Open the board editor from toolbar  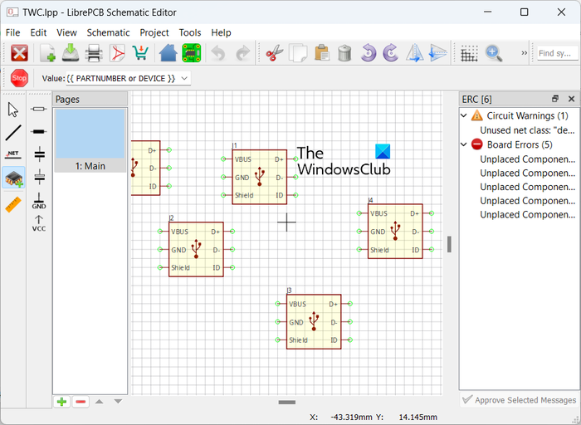193,53
